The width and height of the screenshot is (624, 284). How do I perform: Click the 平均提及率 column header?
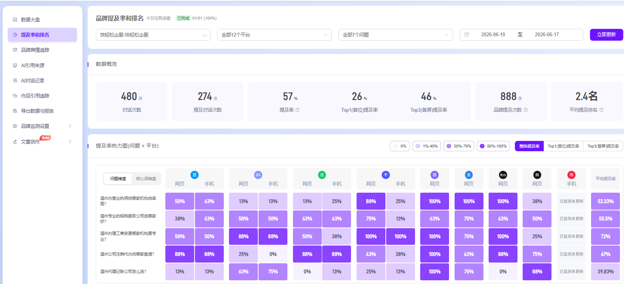pos(606,179)
